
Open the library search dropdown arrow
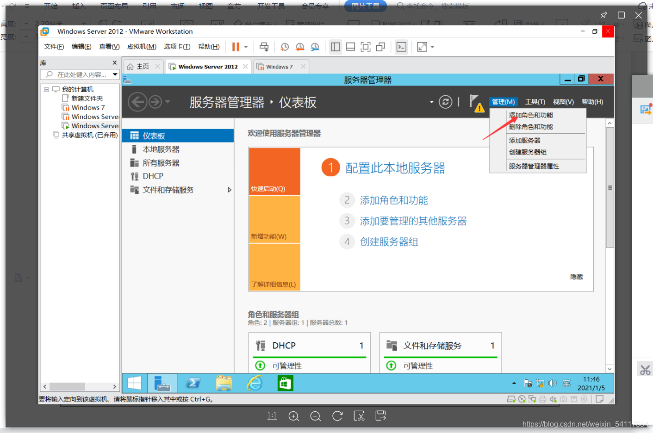click(x=115, y=74)
